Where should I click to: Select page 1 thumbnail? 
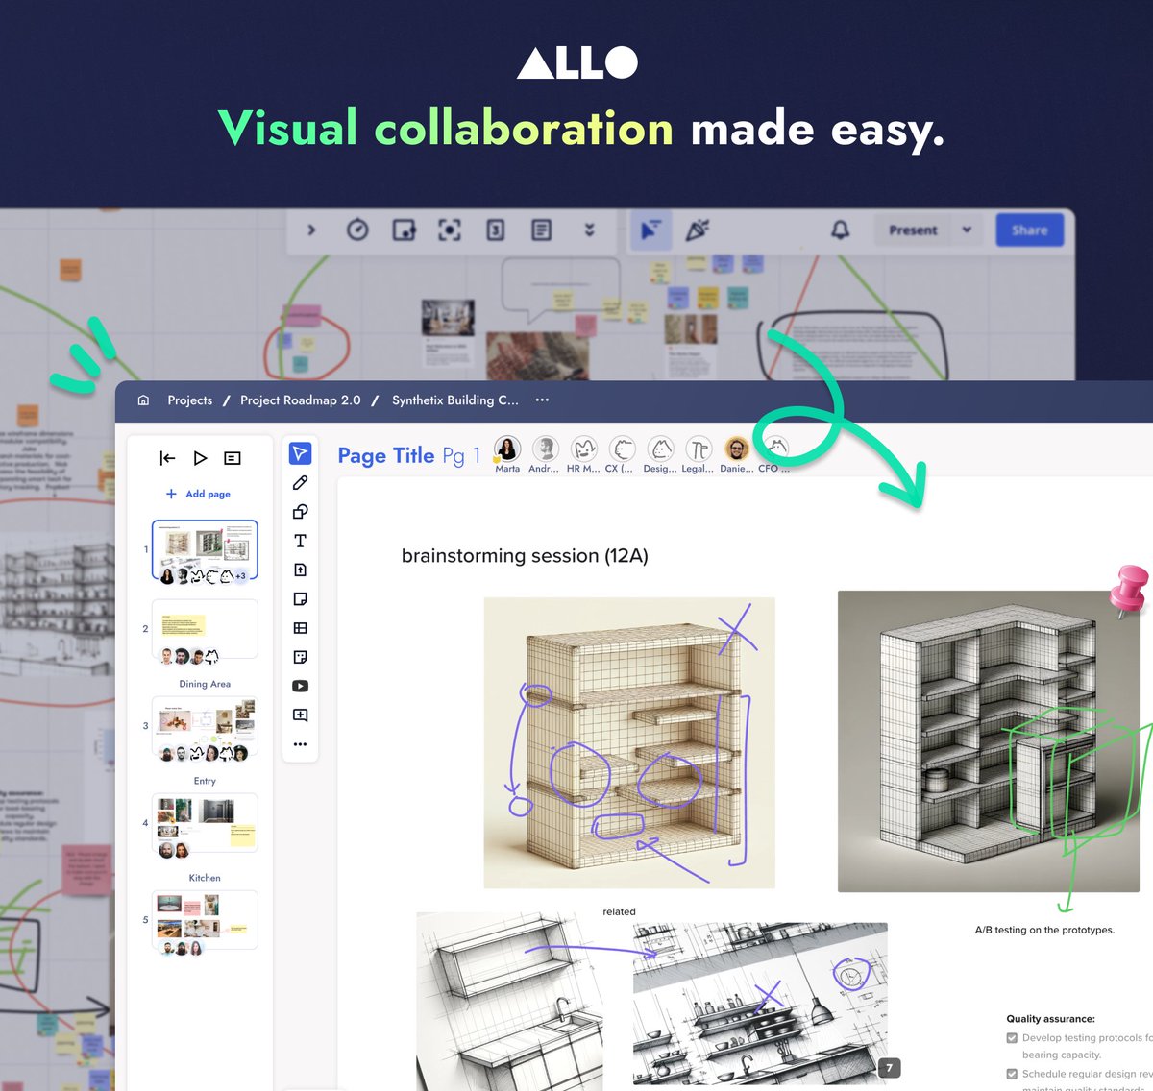pyautogui.click(x=205, y=550)
